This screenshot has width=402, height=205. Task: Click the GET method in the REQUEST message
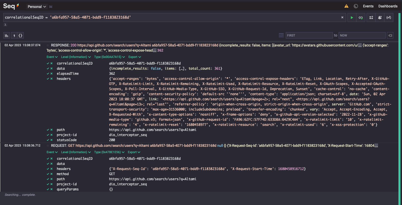(71, 146)
